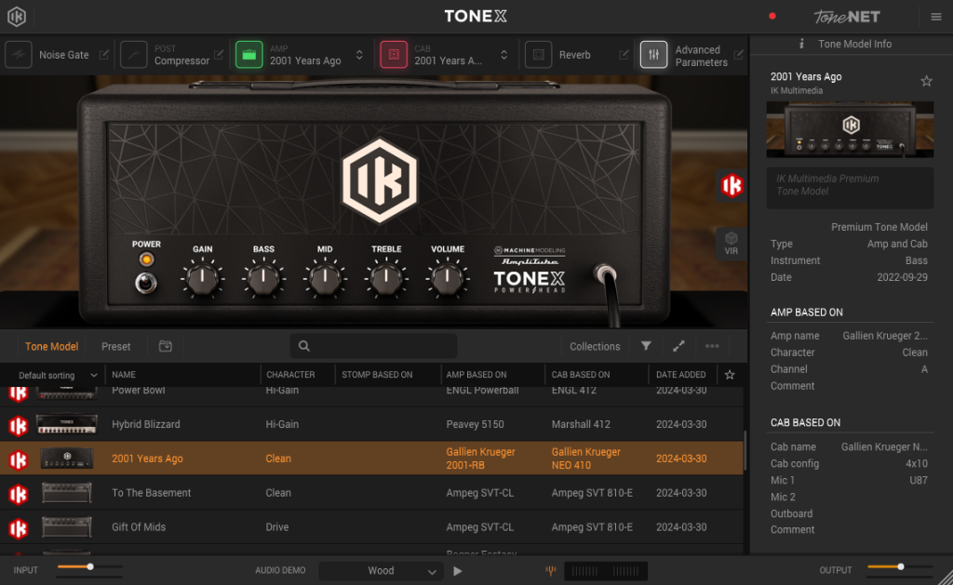
Task: Click the IK icon on To The Basement row
Action: (x=19, y=494)
